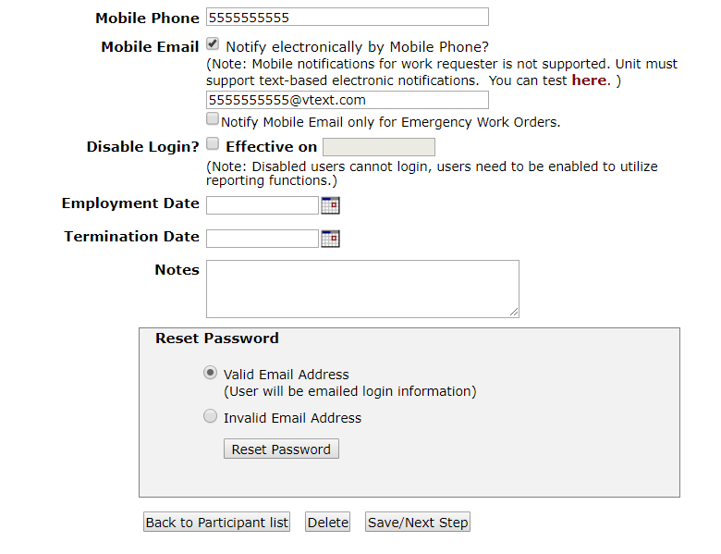Viewport: 721px width, 554px height.
Task: Click the Termination Date text field
Action: coord(263,239)
